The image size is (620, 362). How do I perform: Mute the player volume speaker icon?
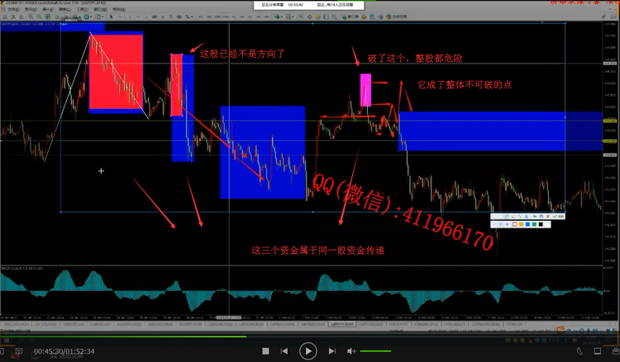[351, 350]
